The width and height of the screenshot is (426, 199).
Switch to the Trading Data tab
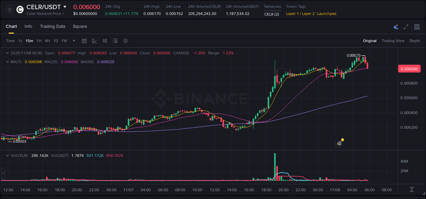[52, 26]
